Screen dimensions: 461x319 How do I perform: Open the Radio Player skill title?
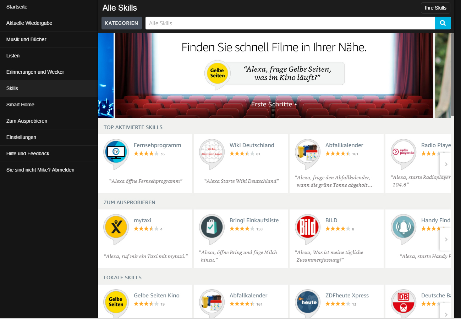(x=436, y=145)
